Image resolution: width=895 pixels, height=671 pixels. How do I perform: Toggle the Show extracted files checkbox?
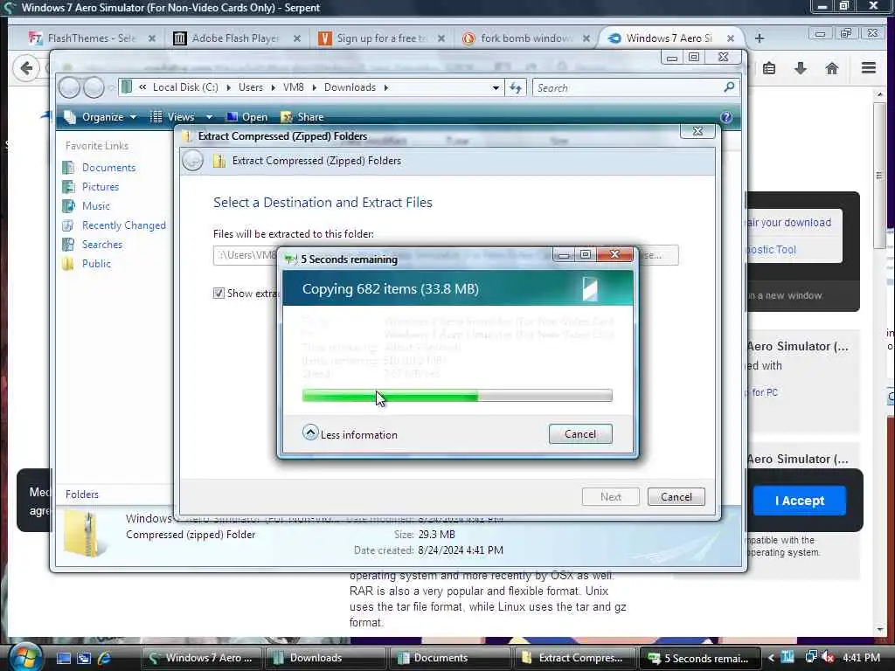click(x=219, y=294)
